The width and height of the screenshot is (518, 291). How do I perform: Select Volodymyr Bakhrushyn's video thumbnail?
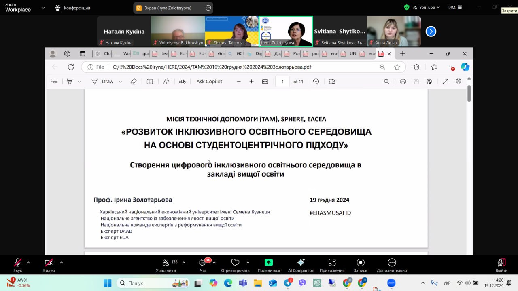click(178, 31)
